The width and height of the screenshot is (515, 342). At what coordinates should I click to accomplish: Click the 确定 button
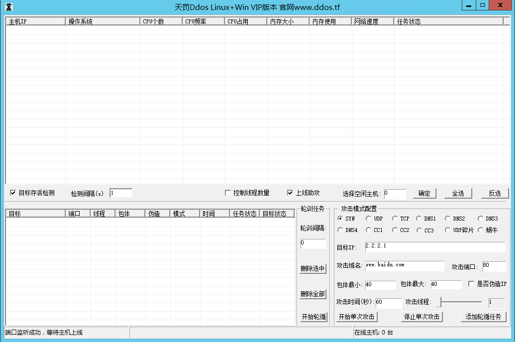424,193
